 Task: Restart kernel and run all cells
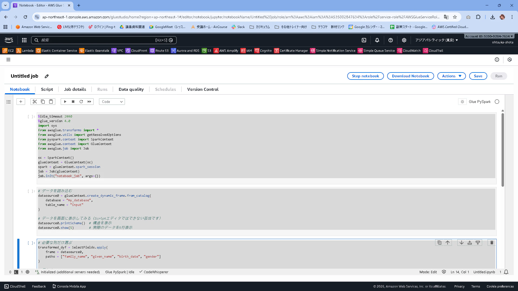(89, 102)
